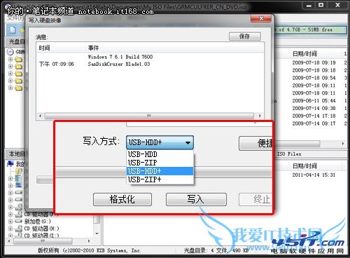Select the 新加卷 (G:) drive icon
The height and width of the screenshot is (258, 350).
point(19,221)
